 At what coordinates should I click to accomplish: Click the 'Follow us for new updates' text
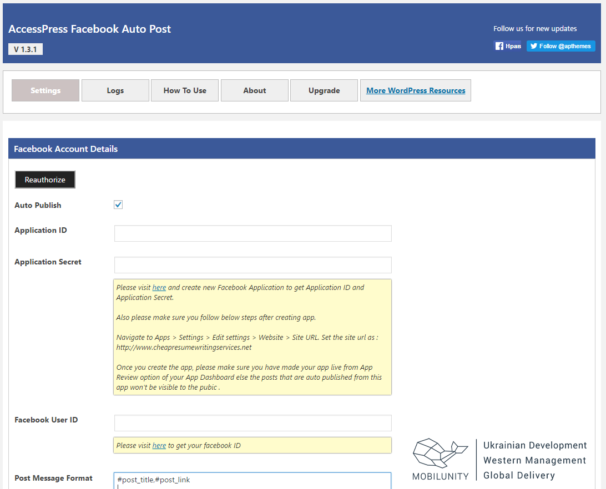tap(535, 29)
